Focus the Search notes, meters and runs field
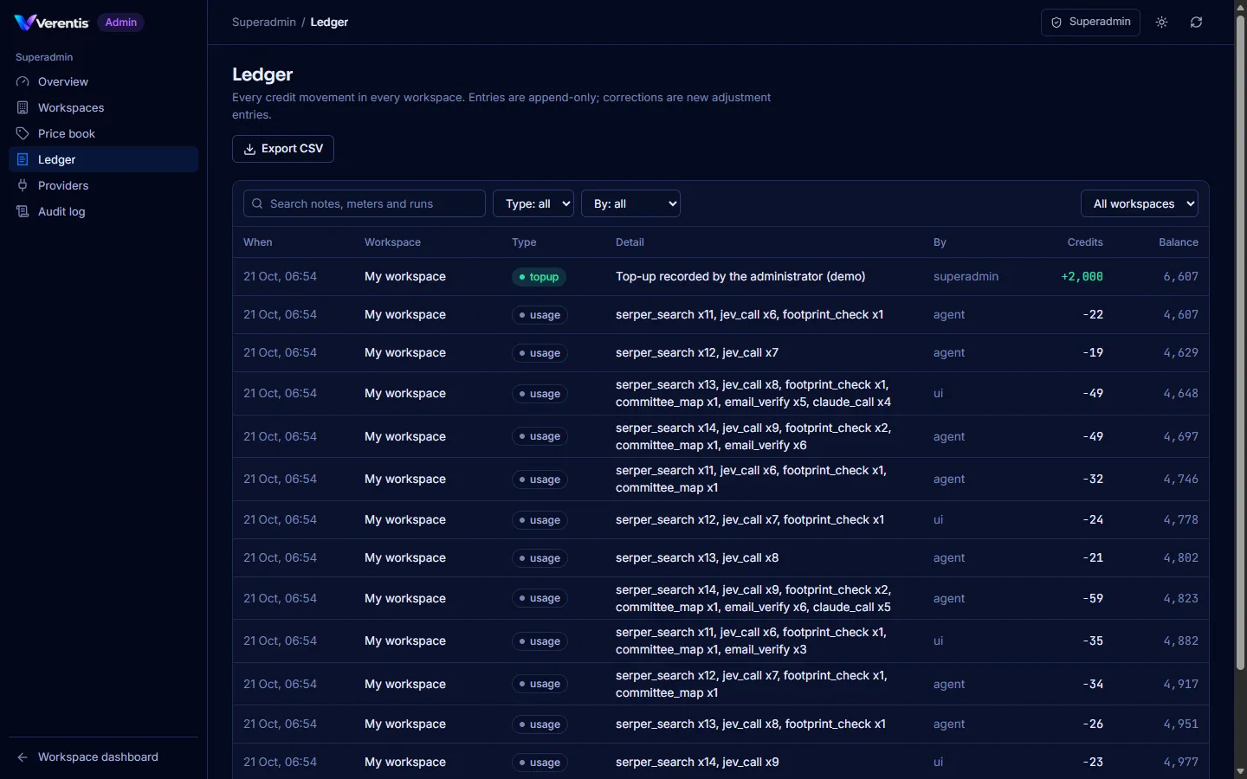 365,203
